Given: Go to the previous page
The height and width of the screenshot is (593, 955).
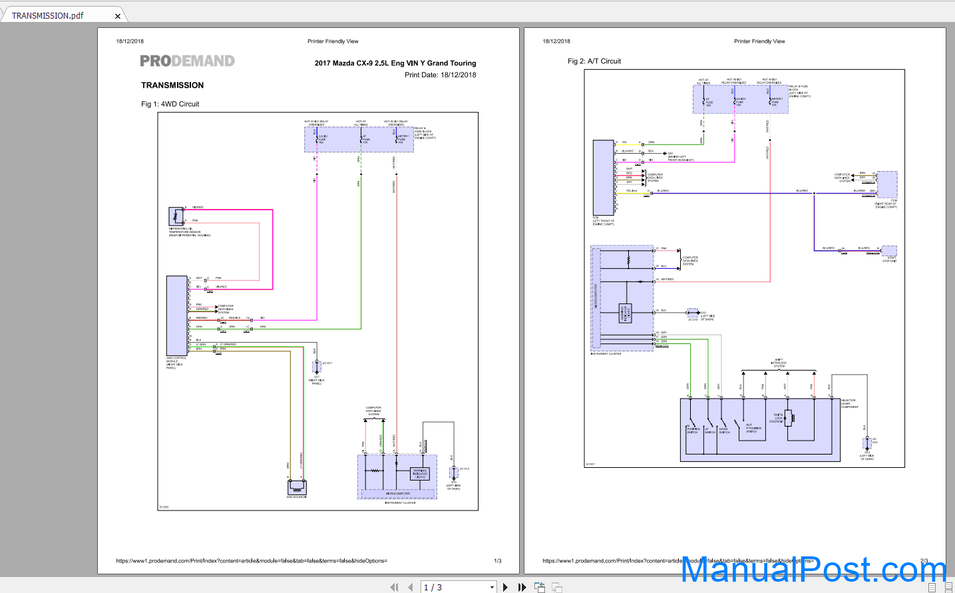Looking at the screenshot, I should pos(411,587).
